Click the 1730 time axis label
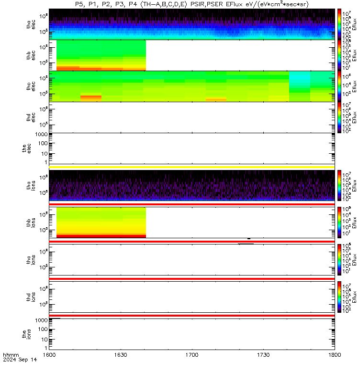Screen dimensions: 359x382 coord(263,355)
